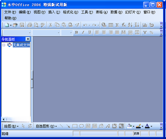Screen dimensions: 166x139
Task: Click the Redo arrow icon
Action: click(94, 25)
